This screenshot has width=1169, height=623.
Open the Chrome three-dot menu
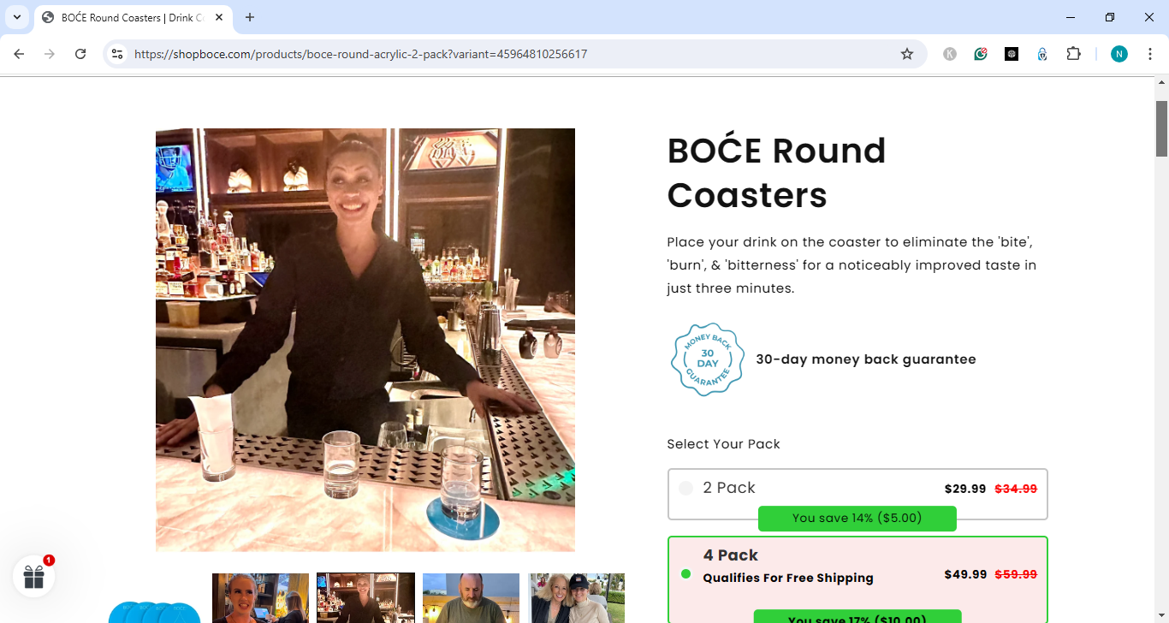pyautogui.click(x=1150, y=54)
